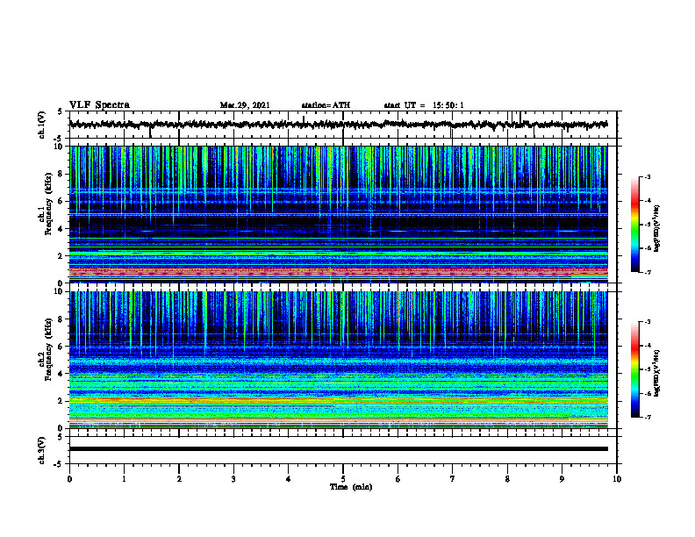Click the ch.1 spectrogram panel
Viewport: 695px width, 537px height.
(338, 214)
